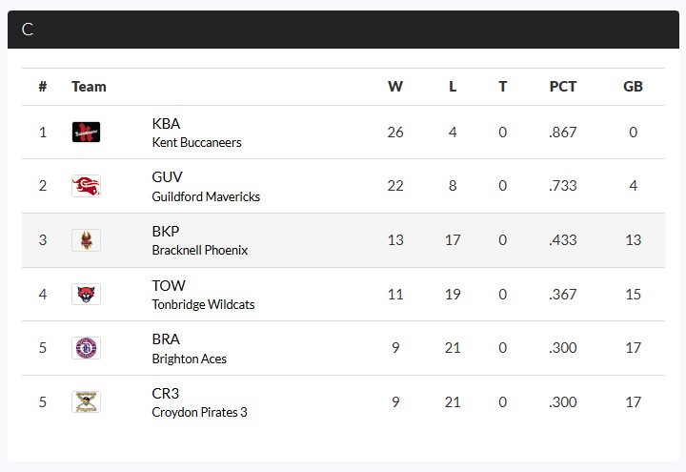Image resolution: width=686 pixels, height=472 pixels.
Task: Select the dark C division header bar
Action: (x=343, y=30)
